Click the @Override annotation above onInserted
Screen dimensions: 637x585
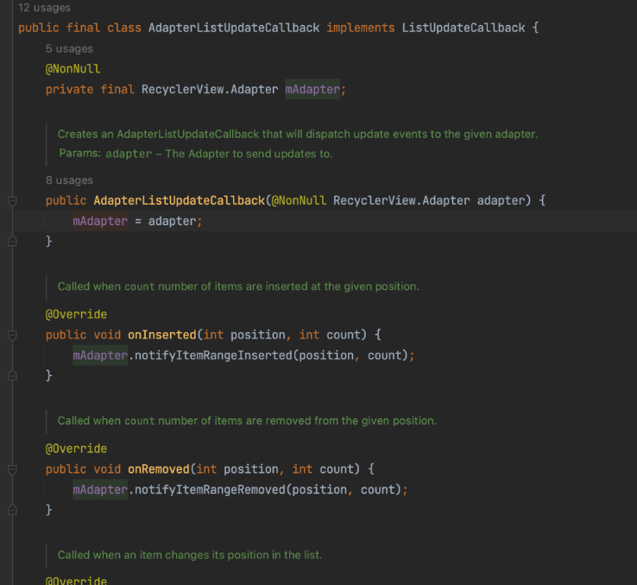(76, 315)
